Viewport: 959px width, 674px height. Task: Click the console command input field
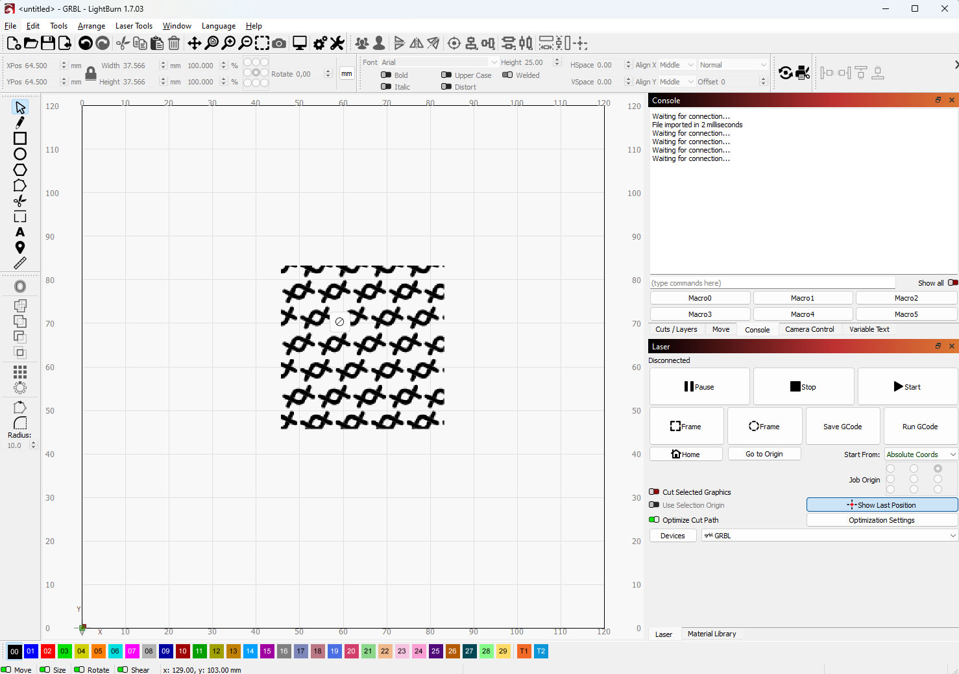coord(772,283)
